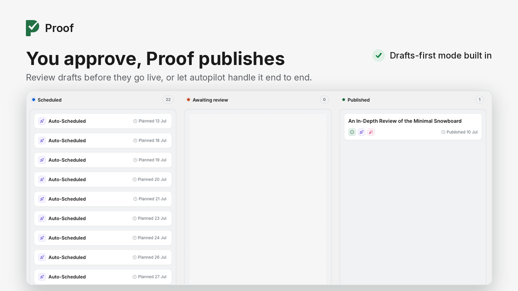Click the 'Published 10 Jul' date text
Screen dimensions: 518x291
pos(462,132)
